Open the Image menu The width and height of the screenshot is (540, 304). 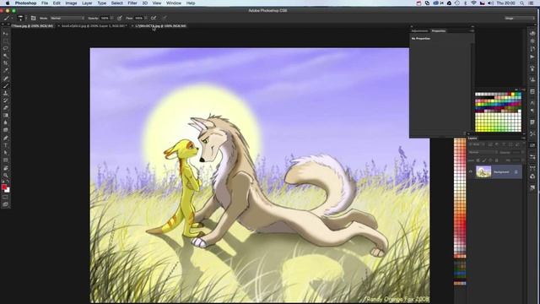coord(71,3)
